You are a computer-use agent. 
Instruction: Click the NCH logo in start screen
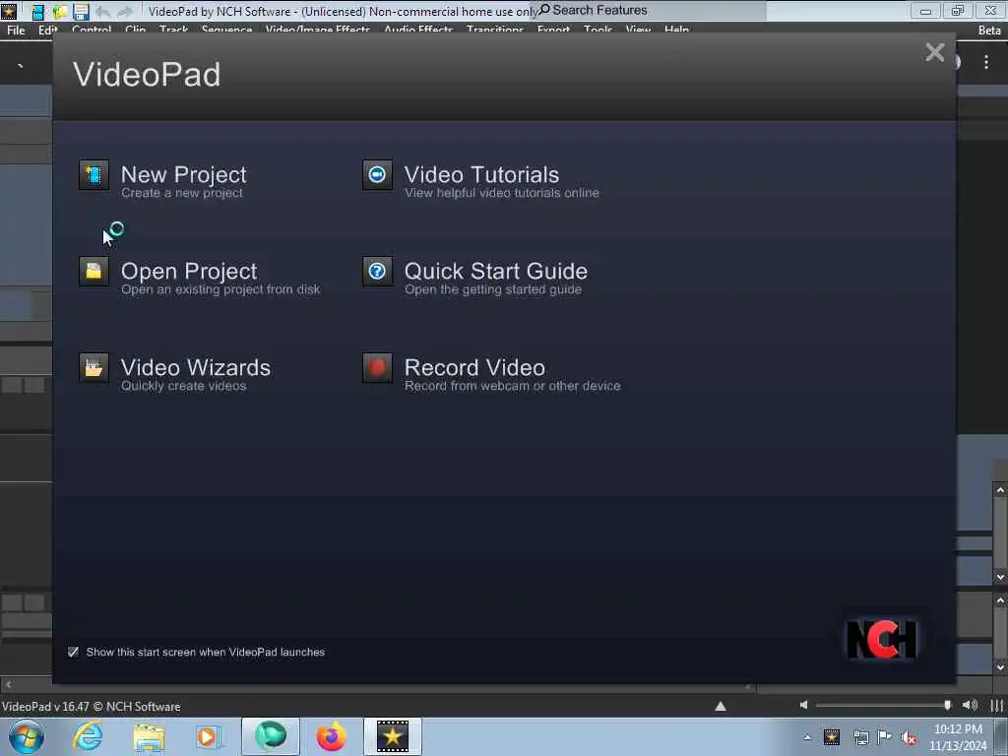coord(882,639)
